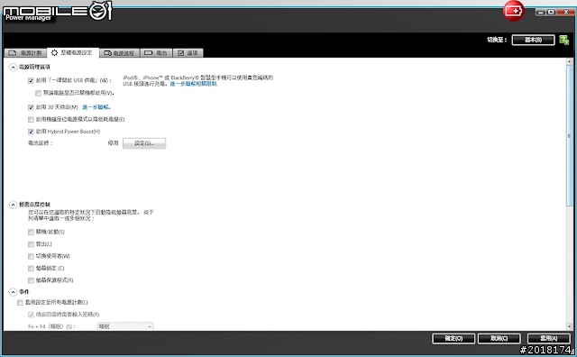Toggle the 30 天待命 checkbox
577x357 pixels.
point(31,107)
